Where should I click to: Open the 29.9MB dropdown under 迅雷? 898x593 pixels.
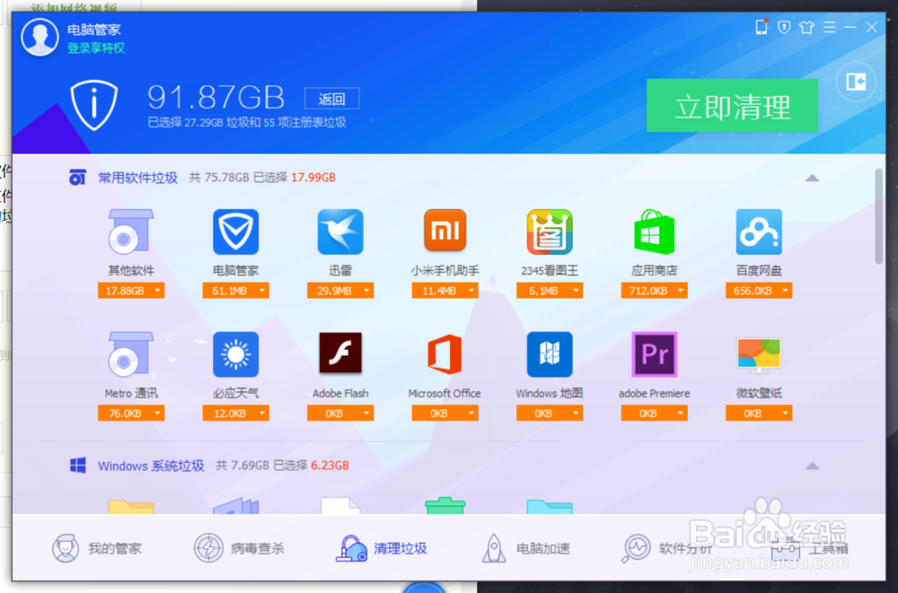(x=340, y=291)
